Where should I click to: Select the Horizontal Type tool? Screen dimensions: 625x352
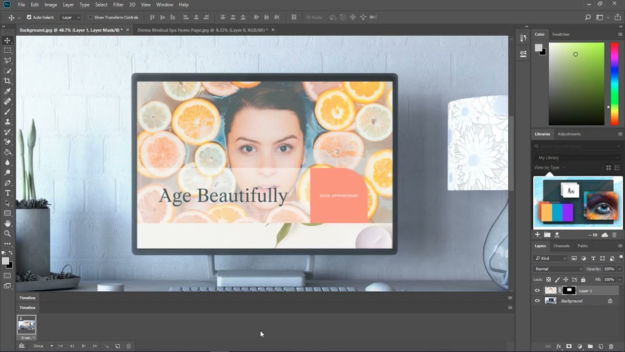(x=7, y=193)
